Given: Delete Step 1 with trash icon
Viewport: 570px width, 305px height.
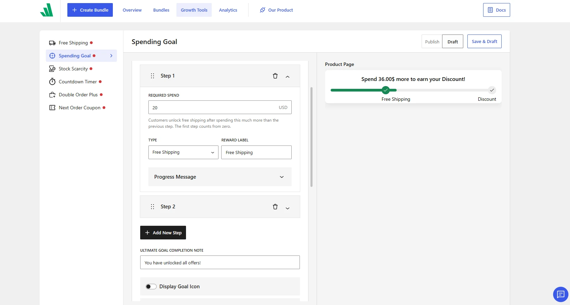Looking at the screenshot, I should pyautogui.click(x=275, y=76).
